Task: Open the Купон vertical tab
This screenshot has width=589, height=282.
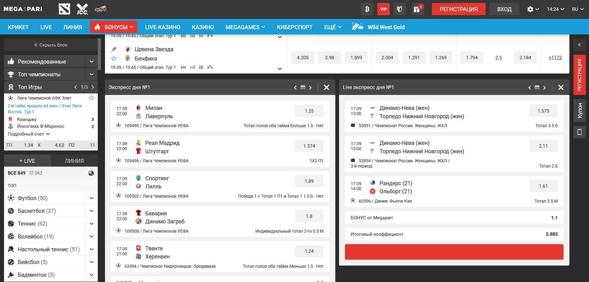Action: pyautogui.click(x=579, y=109)
